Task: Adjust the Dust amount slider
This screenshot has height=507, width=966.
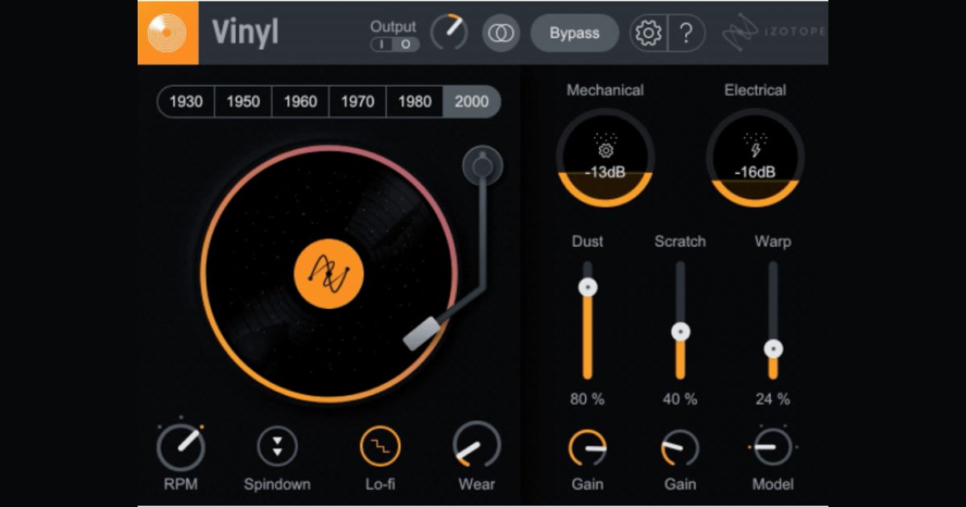Action: point(588,286)
